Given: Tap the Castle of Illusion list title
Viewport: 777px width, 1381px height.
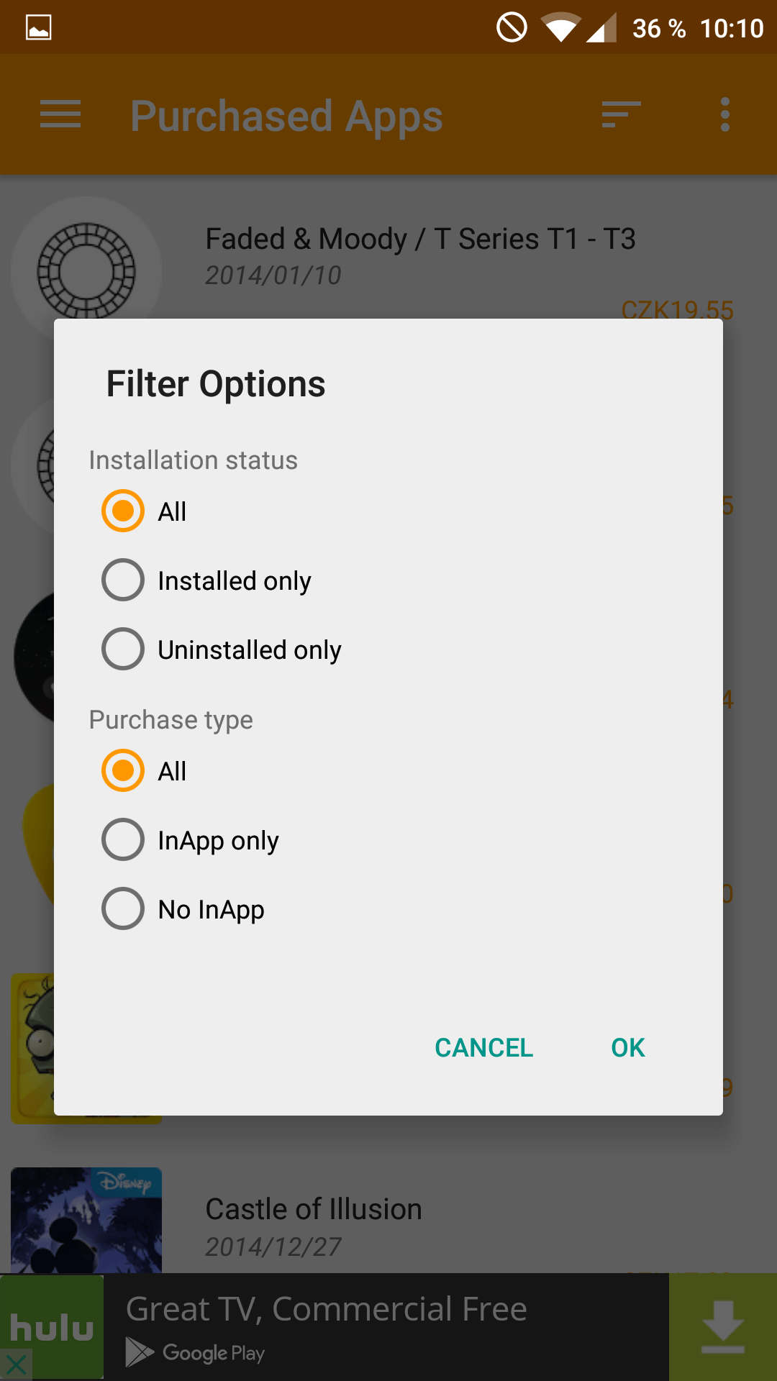Looking at the screenshot, I should tap(314, 1210).
